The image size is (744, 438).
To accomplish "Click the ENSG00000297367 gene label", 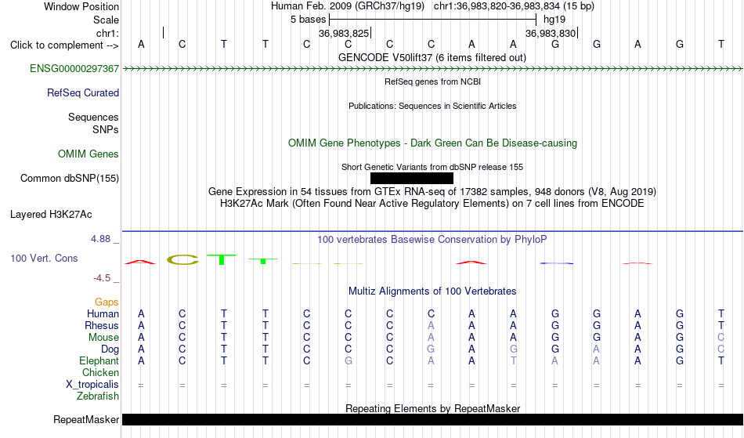I will pos(74,69).
